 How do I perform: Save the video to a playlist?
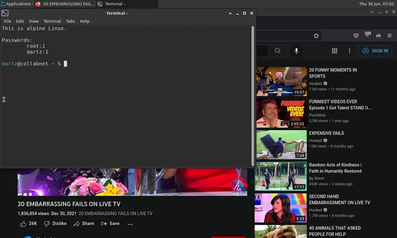pos(110,223)
